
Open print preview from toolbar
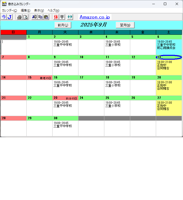[x=25, y=17]
